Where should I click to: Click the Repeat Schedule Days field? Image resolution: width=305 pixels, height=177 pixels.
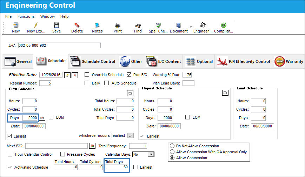pyautogui.click(x=165, y=118)
